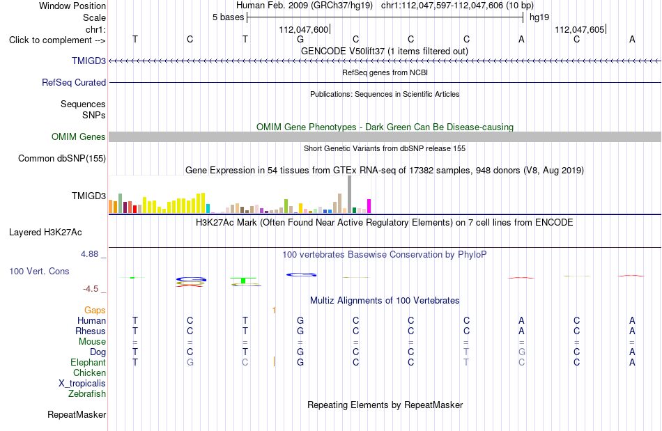
Task: Click the RefSeq Curated track label
Action: [73, 82]
